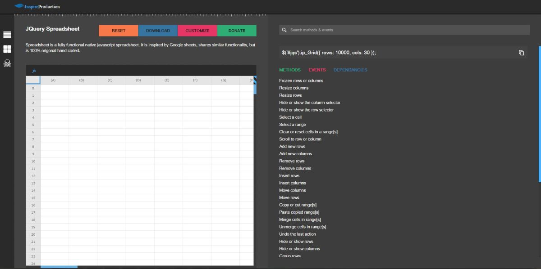This screenshot has height=269, width=541.
Task: Open 'Paste copied range[s]' method
Action: [x=299, y=212]
